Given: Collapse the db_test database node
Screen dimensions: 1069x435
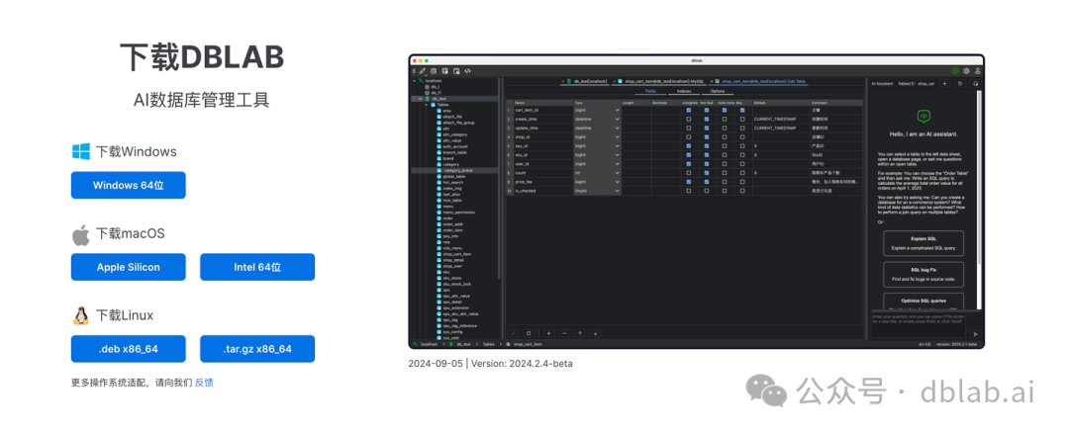Looking at the screenshot, I should click(x=420, y=99).
